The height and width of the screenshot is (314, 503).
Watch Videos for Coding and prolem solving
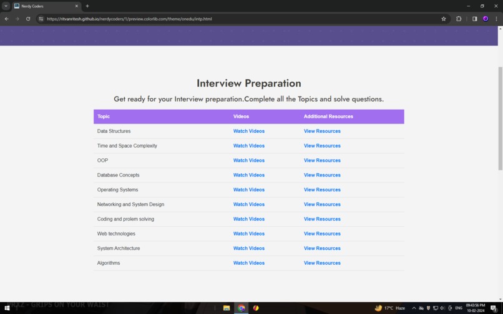(x=249, y=219)
